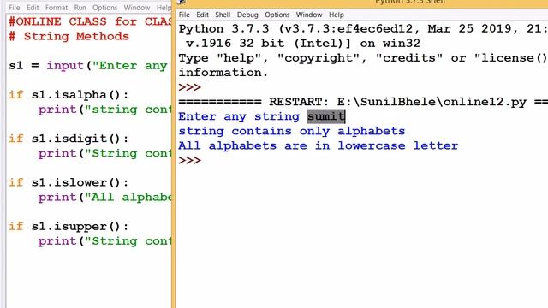Image resolution: width=548 pixels, height=308 pixels.
Task: Click output line 'string contains only alphabets'
Action: (292, 131)
